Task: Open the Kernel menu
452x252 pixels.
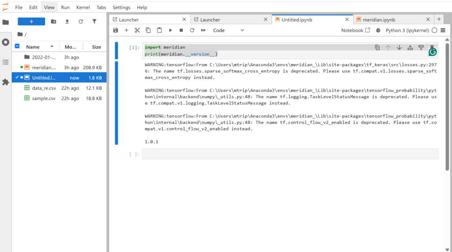Action: tap(83, 7)
